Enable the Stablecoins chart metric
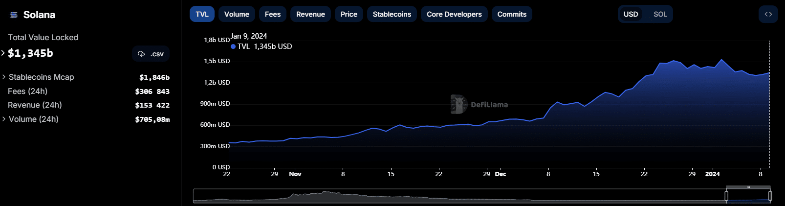Image resolution: width=785 pixels, height=206 pixels. (x=392, y=14)
